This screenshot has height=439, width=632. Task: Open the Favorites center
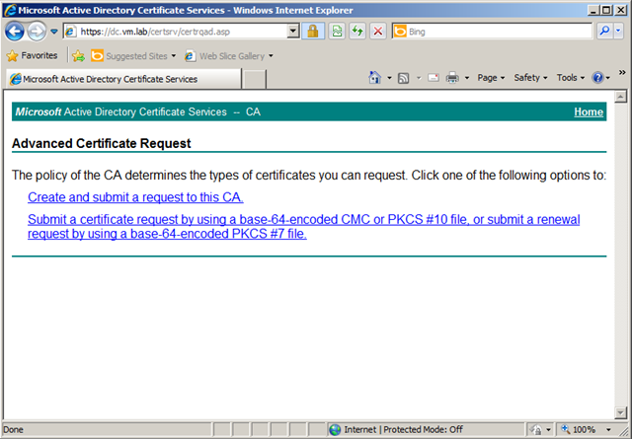[x=33, y=55]
